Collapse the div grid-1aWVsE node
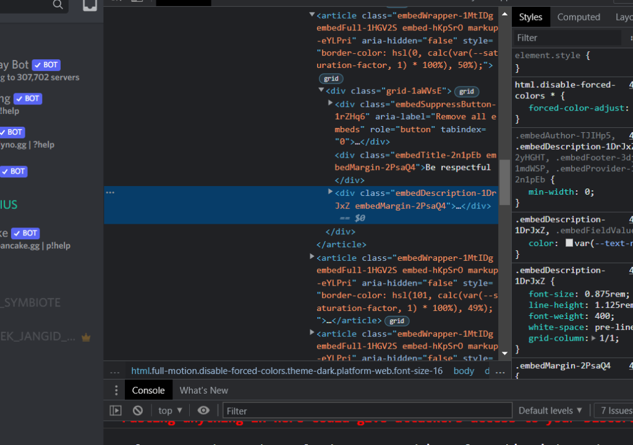 321,90
